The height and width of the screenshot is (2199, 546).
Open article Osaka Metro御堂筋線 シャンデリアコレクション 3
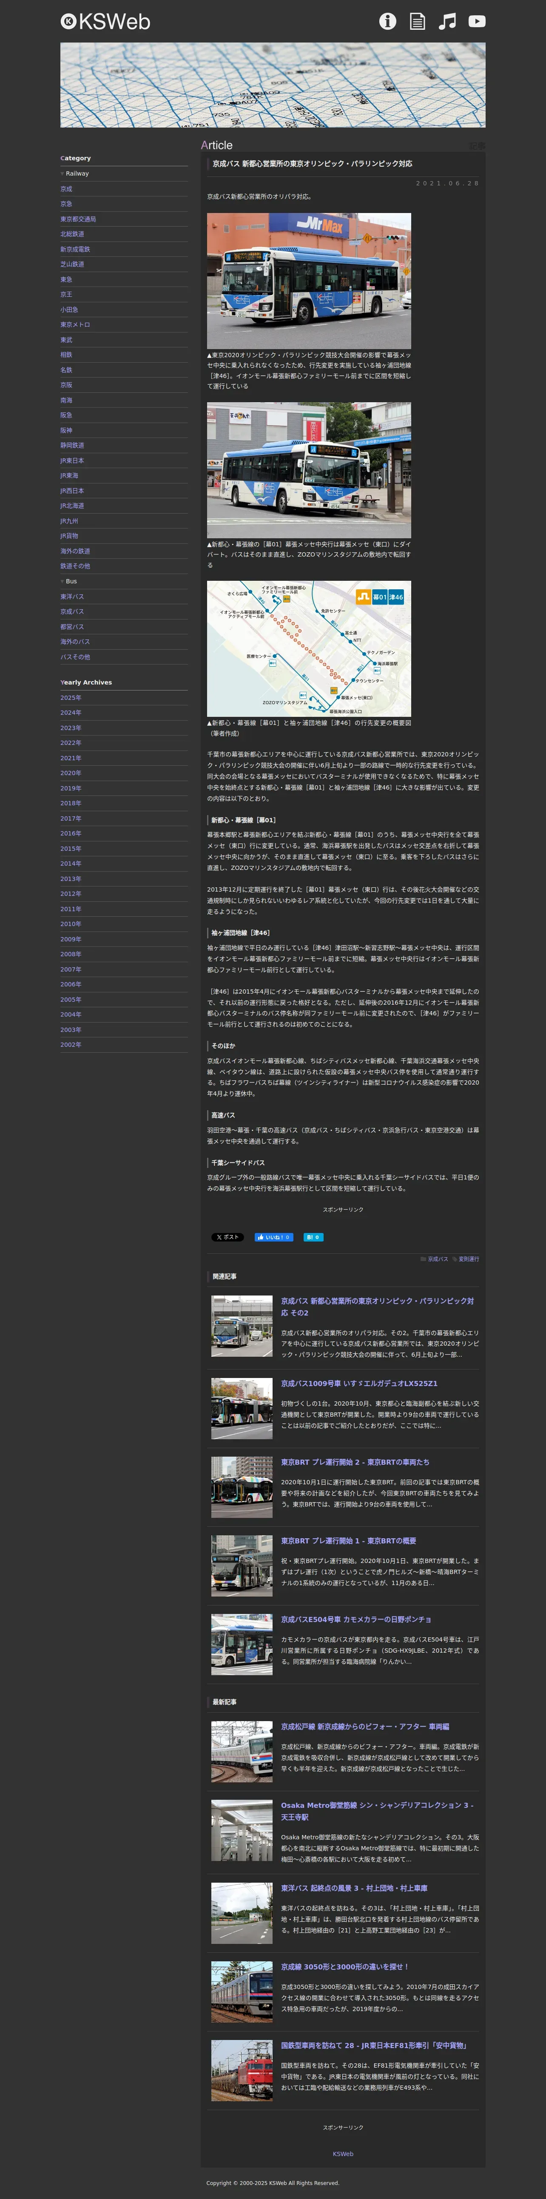(377, 1811)
